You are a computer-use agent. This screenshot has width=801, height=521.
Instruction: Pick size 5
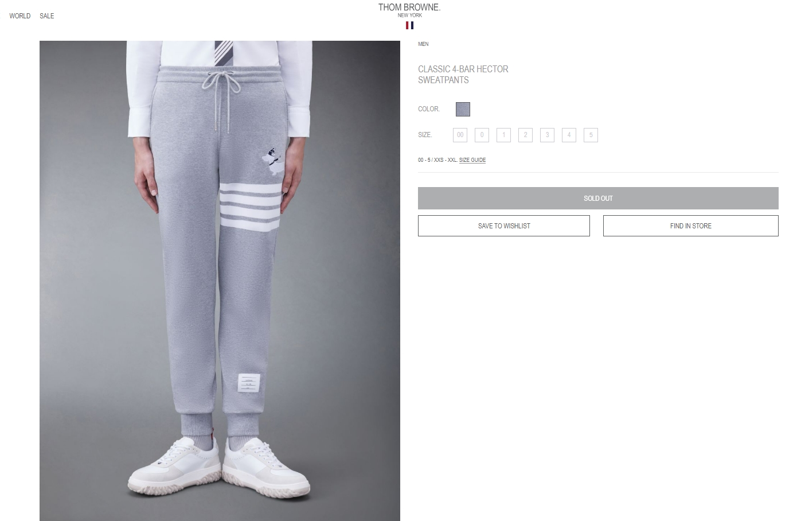click(591, 135)
